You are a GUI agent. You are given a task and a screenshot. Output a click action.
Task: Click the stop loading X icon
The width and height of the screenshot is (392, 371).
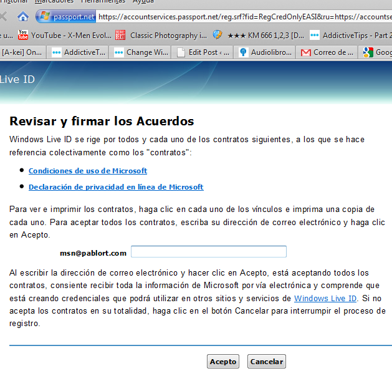pyautogui.click(x=4, y=16)
